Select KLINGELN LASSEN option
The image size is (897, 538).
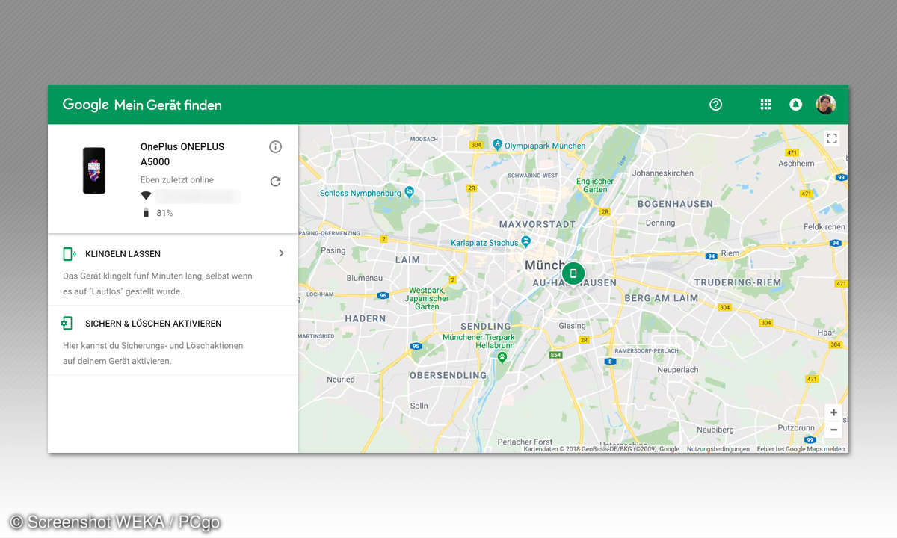coord(123,254)
